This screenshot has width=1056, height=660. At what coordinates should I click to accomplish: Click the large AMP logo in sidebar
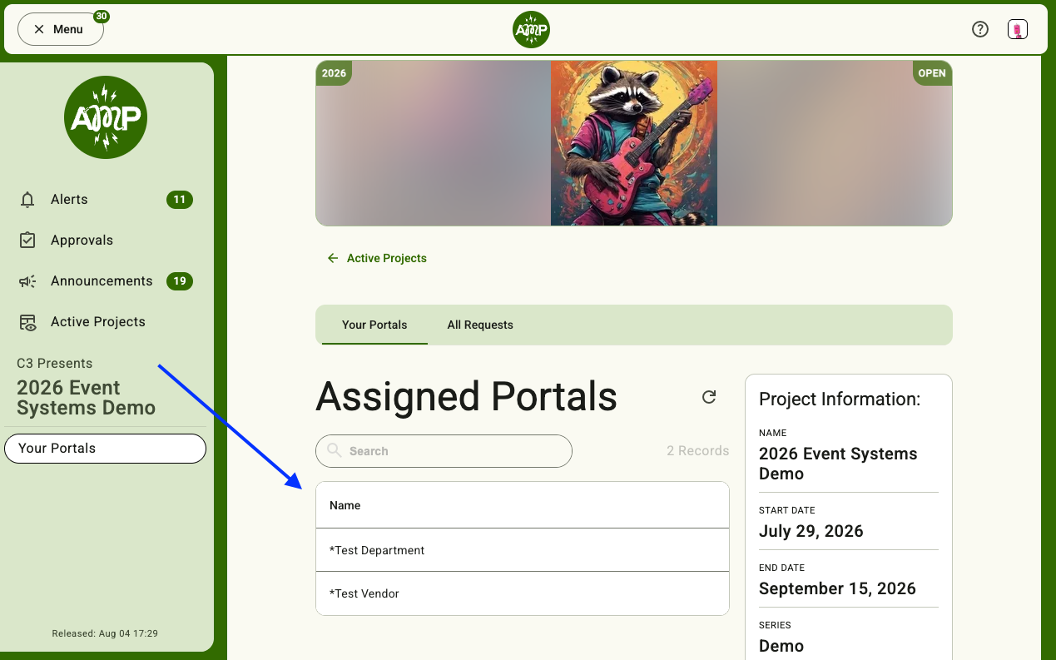[106, 117]
